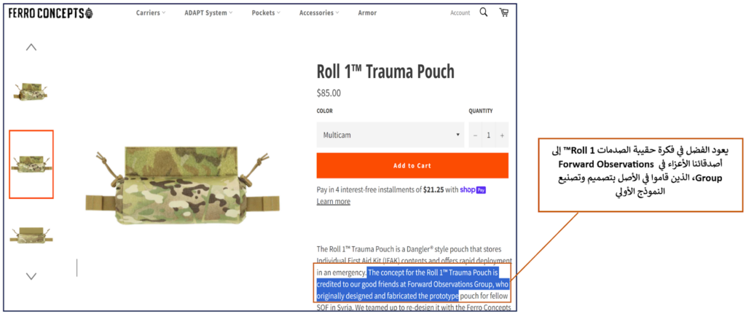Expand the Carriers menu

coord(151,13)
